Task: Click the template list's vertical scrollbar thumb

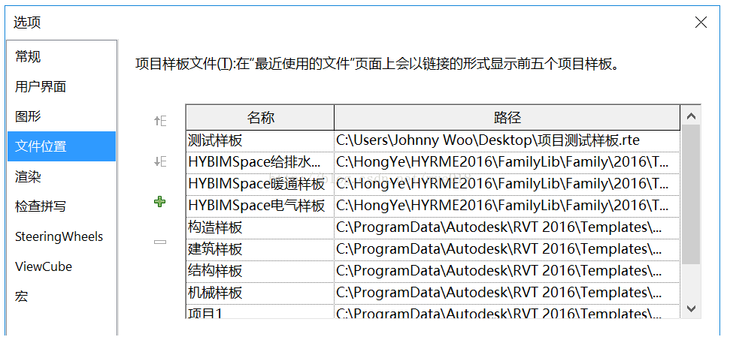Action: coord(691,194)
